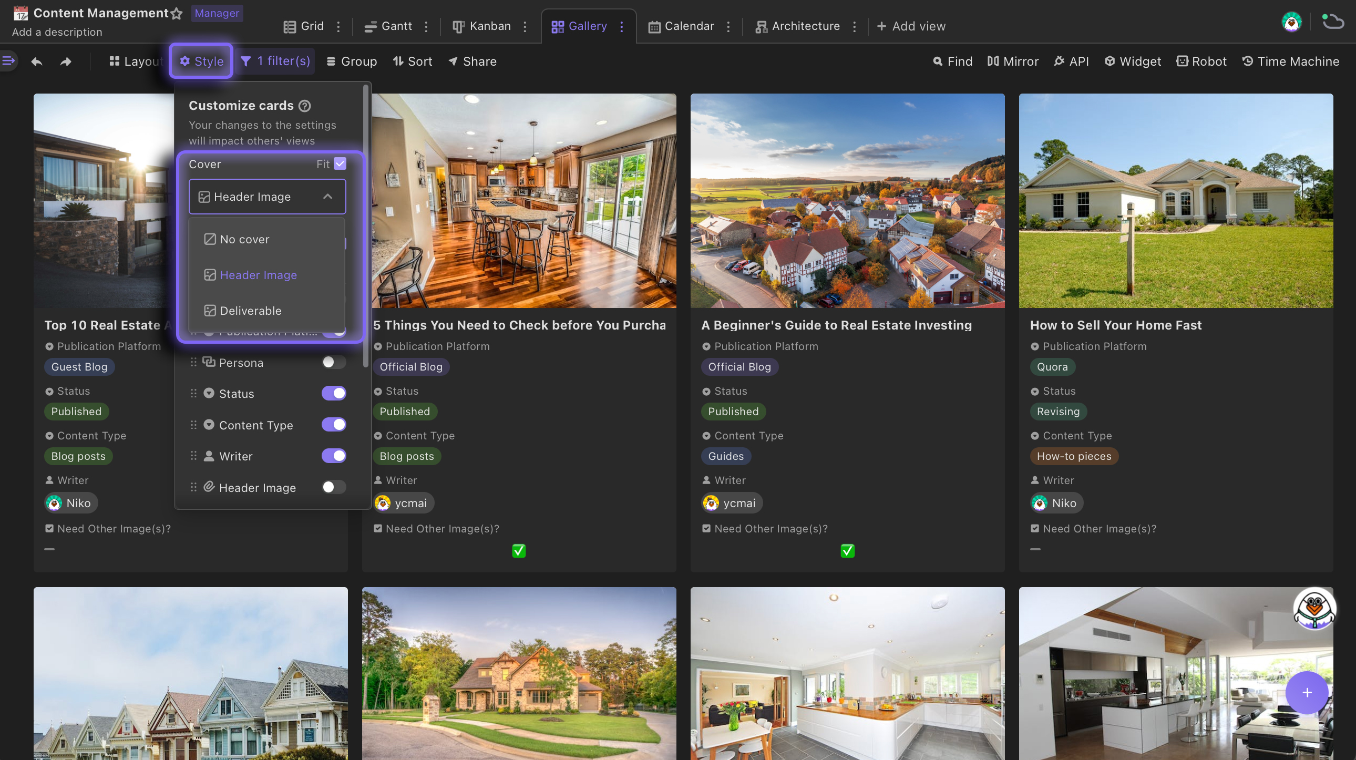
Task: Click the aerial village cover image
Action: click(x=847, y=201)
